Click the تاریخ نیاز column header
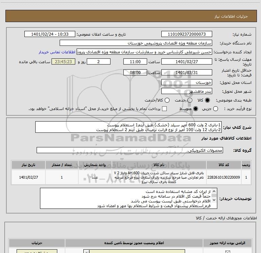This screenshot has height=253, width=261. tap(28, 165)
